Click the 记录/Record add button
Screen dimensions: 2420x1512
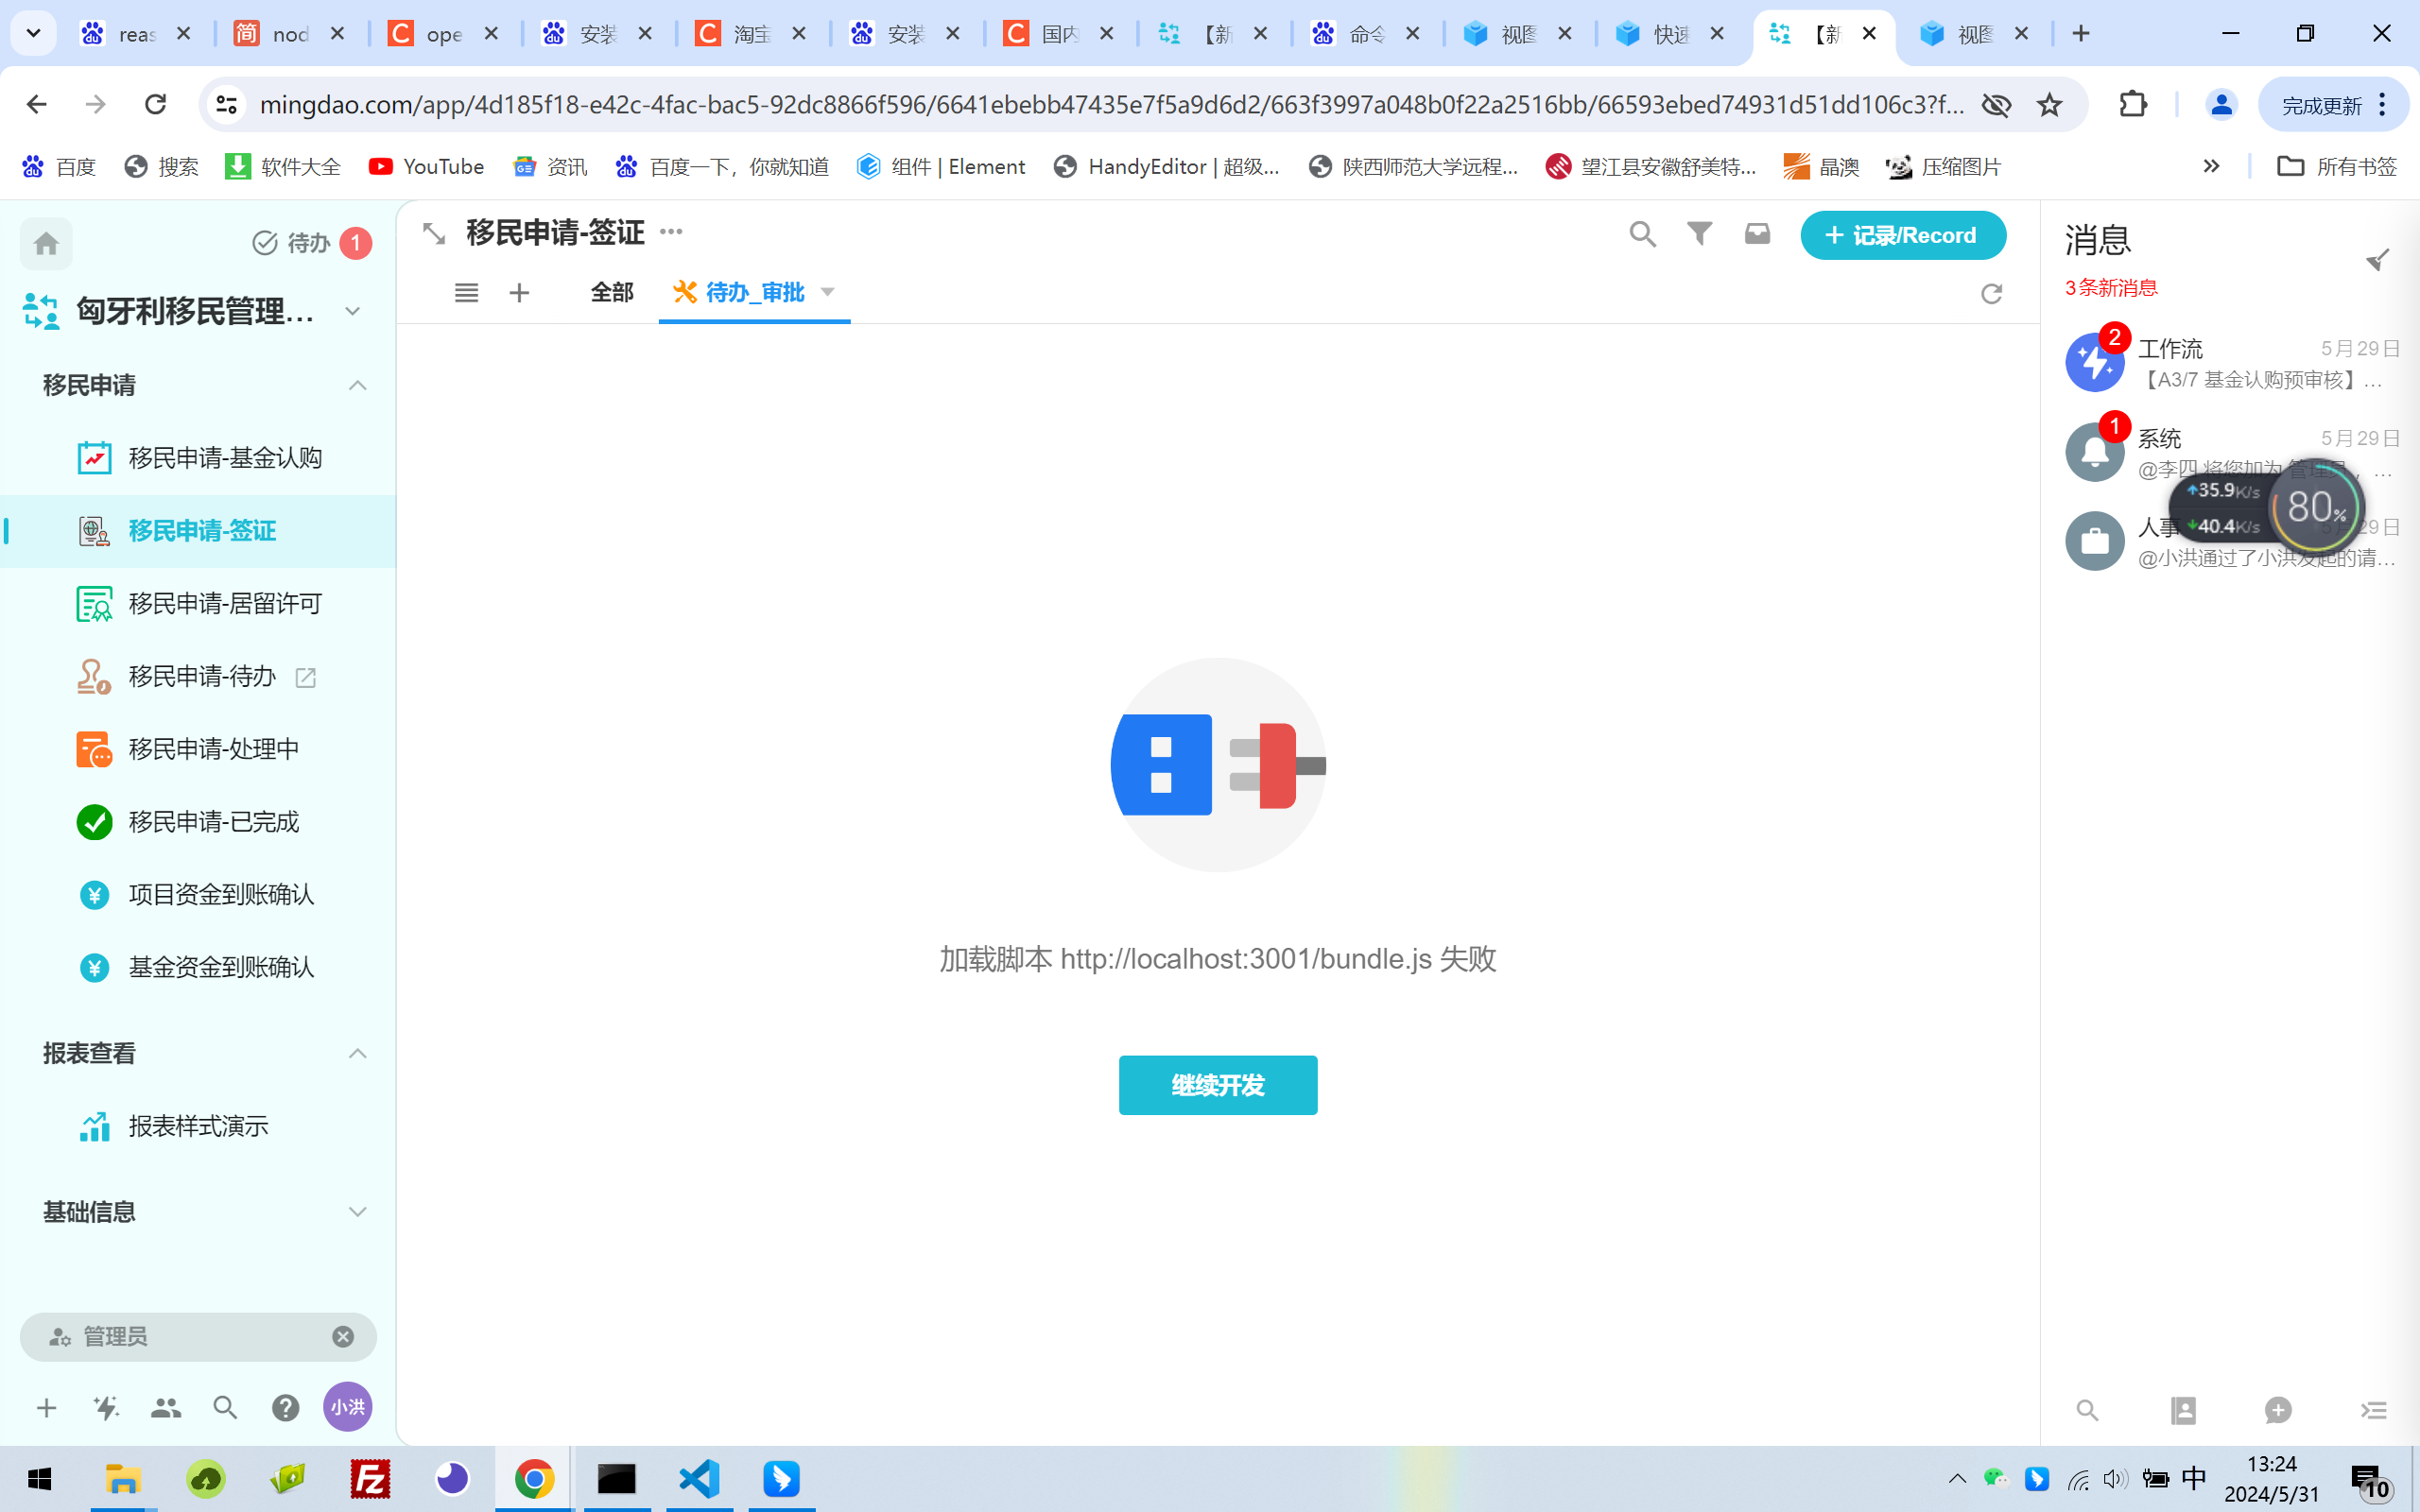point(1902,235)
